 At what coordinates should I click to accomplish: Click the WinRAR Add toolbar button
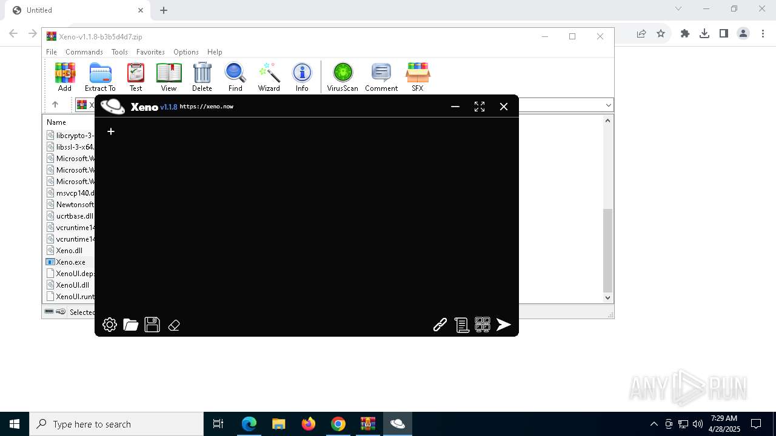65,77
